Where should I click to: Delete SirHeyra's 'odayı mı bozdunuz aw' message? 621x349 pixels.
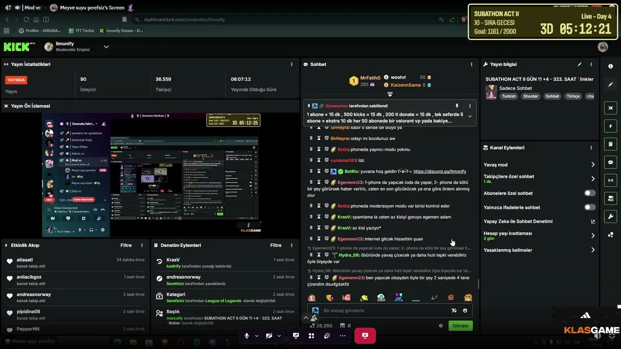click(311, 138)
